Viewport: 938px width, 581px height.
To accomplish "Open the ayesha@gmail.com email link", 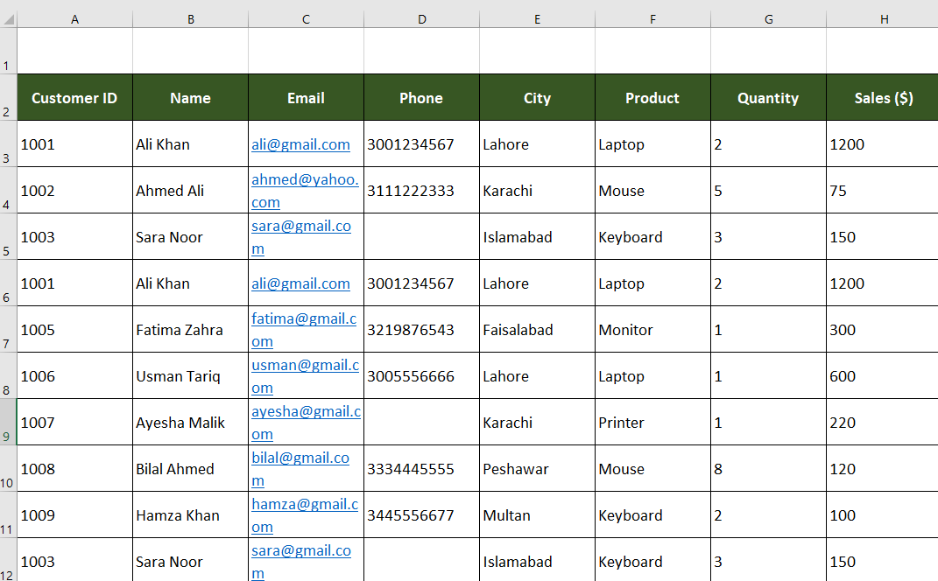I will coord(306,423).
